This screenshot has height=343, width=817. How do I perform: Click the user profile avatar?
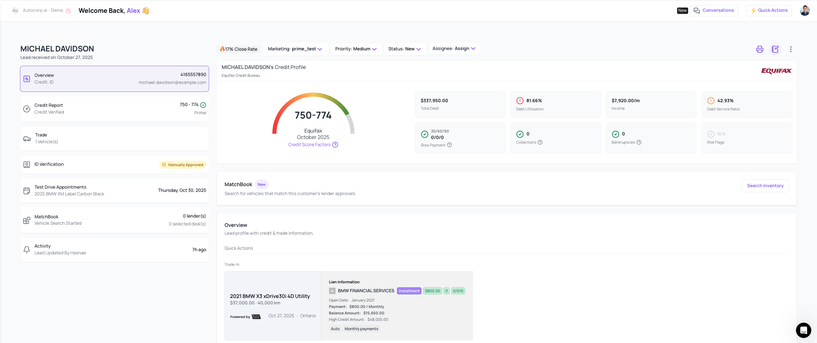[805, 11]
